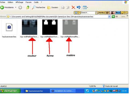Image resolution: width=130 pixels, height=97 pixels.
Task: Expand the address bar dropdown
Action: click(109, 17)
